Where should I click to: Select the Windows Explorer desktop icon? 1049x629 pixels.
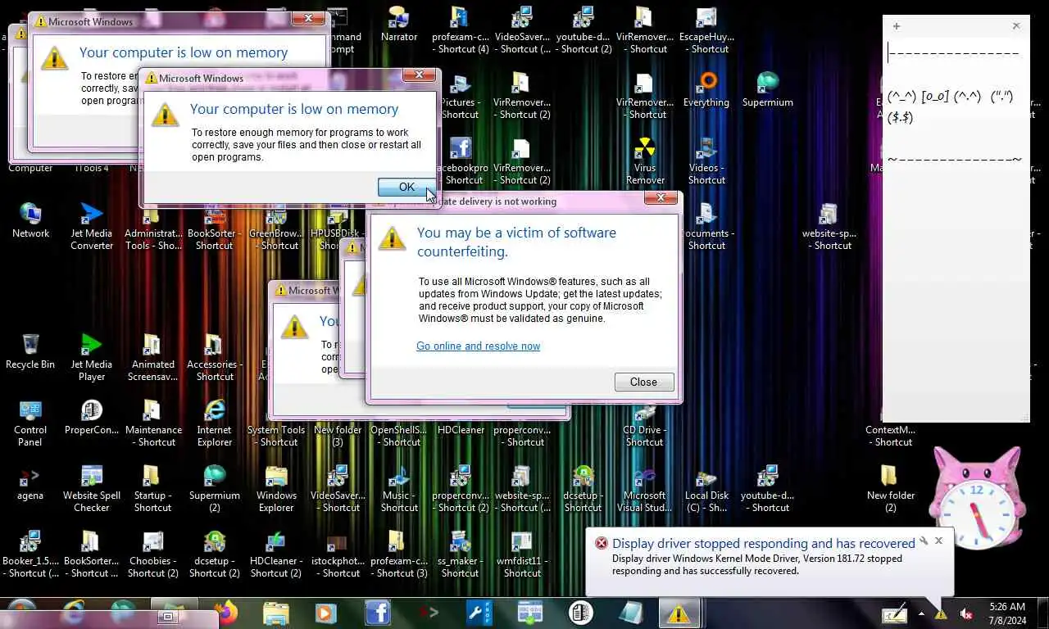[276, 489]
